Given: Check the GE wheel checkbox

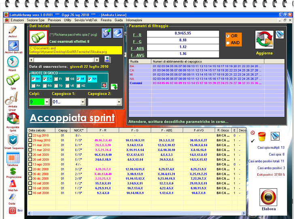Looking at the screenshot, I should 67,79.
